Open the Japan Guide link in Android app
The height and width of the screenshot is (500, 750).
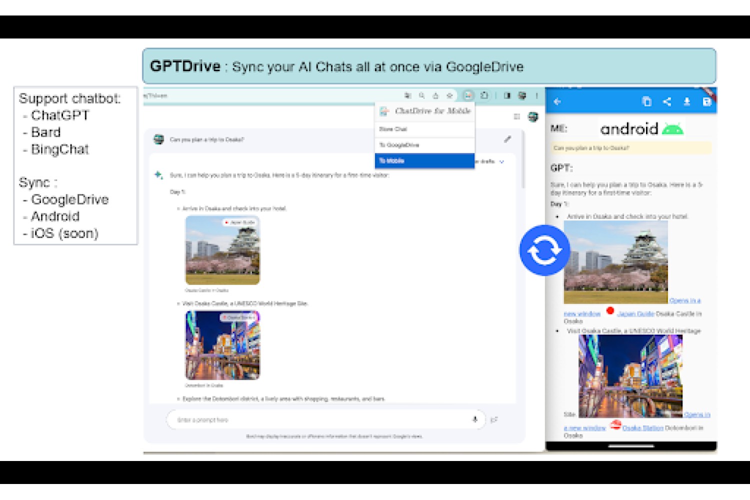point(635,314)
